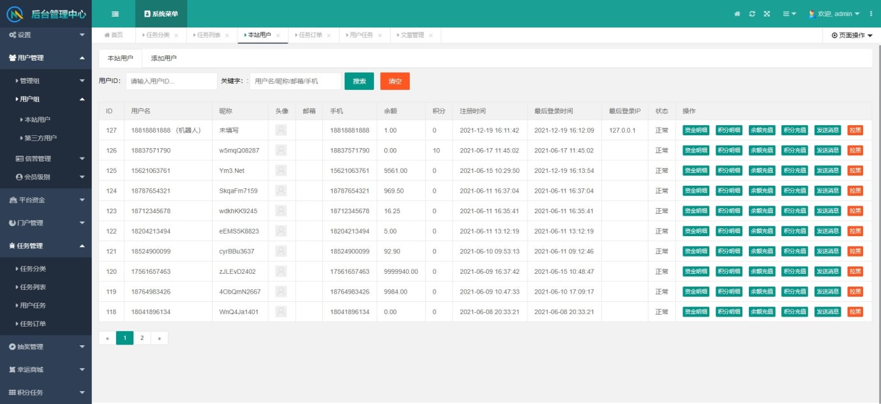Toggle fullscreen with the expand icon
881x404 pixels.
point(767,13)
